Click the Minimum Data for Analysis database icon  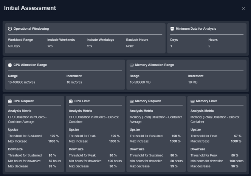click(172, 29)
